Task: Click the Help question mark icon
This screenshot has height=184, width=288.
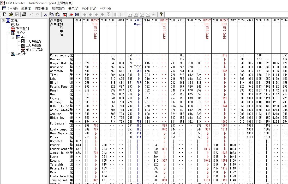Action: pos(161,15)
